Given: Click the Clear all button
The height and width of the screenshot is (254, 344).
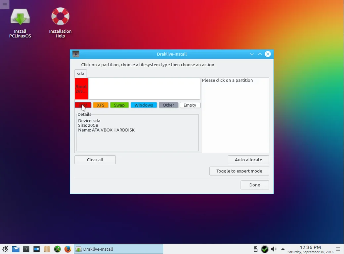Looking at the screenshot, I should tap(95, 160).
